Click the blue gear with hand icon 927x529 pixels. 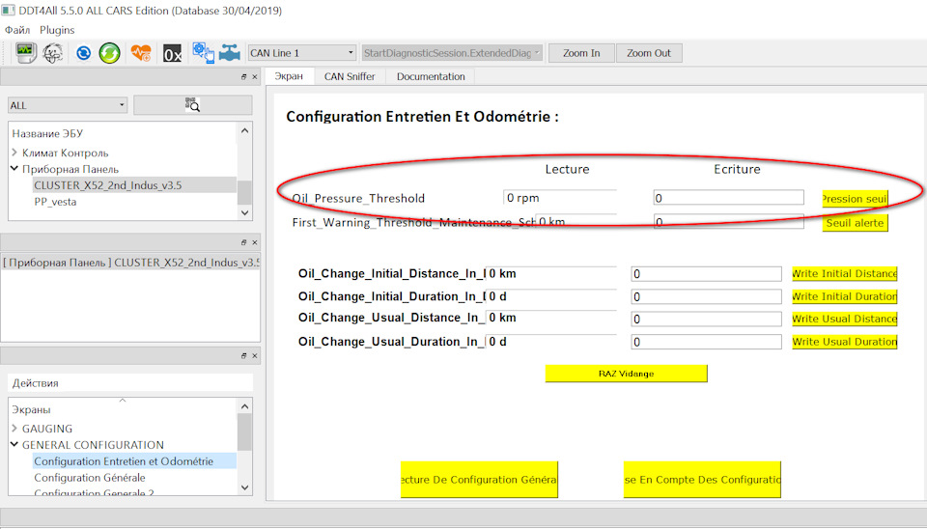click(x=204, y=52)
